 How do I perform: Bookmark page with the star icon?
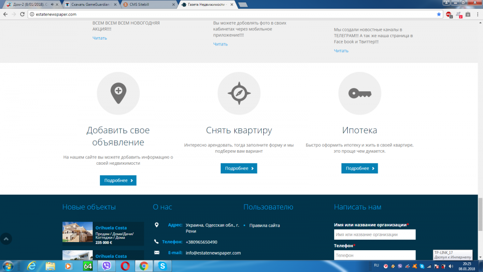tap(439, 14)
